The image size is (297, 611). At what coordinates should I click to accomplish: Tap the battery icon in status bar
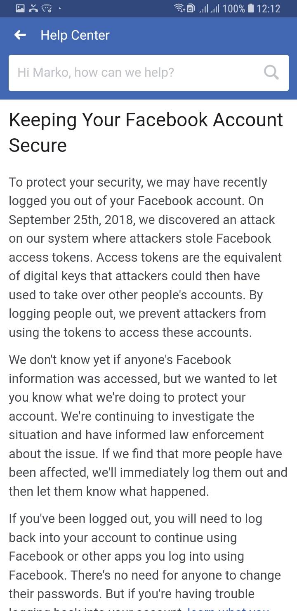click(250, 8)
